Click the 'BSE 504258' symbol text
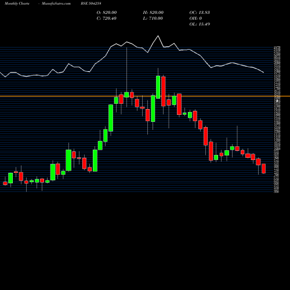 pos(91,3)
